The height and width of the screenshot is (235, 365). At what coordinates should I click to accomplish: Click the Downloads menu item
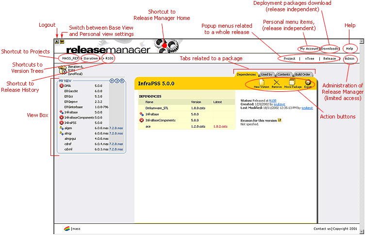point(330,49)
